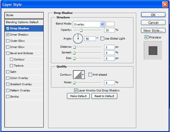Click the shadow color swatch

110,24
